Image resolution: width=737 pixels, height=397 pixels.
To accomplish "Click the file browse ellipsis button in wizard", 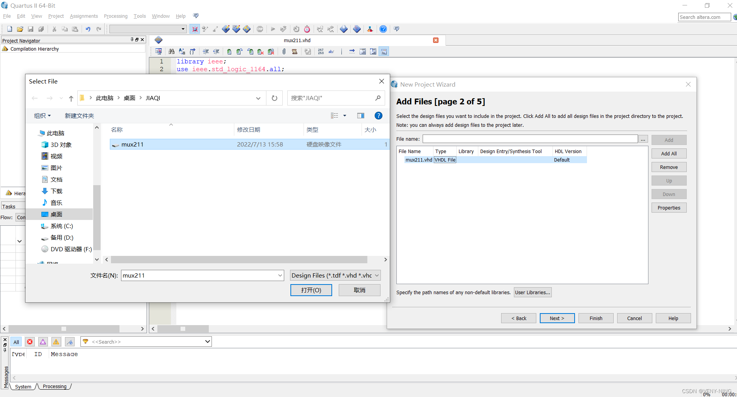I will [643, 139].
